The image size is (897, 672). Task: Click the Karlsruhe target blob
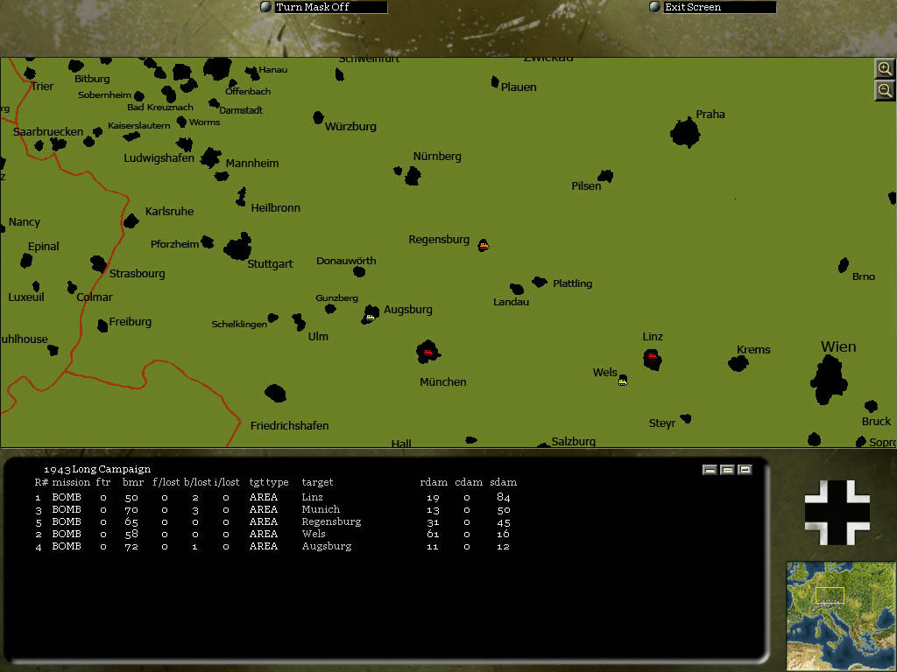(x=131, y=220)
